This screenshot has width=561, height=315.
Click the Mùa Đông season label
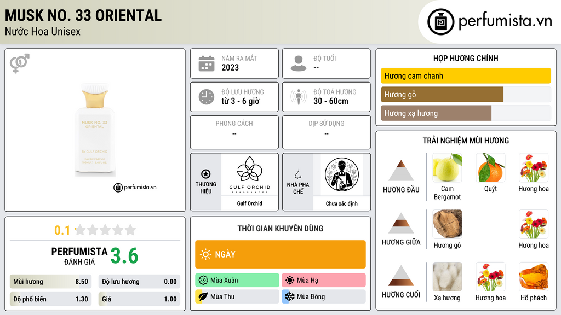click(311, 296)
